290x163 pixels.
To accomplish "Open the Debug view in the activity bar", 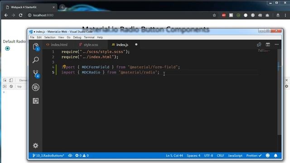I will (x=36, y=87).
